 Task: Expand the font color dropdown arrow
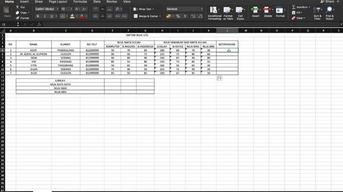(86, 17)
